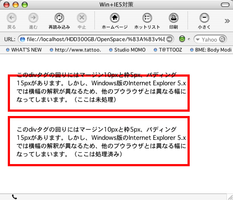Stop loading with 中止 icon
The height and width of the screenshot is (200, 233).
pos(82,18)
